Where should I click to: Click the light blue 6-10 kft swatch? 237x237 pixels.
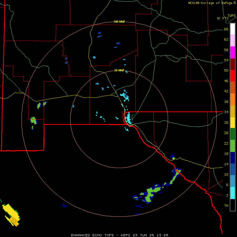coord(233,181)
